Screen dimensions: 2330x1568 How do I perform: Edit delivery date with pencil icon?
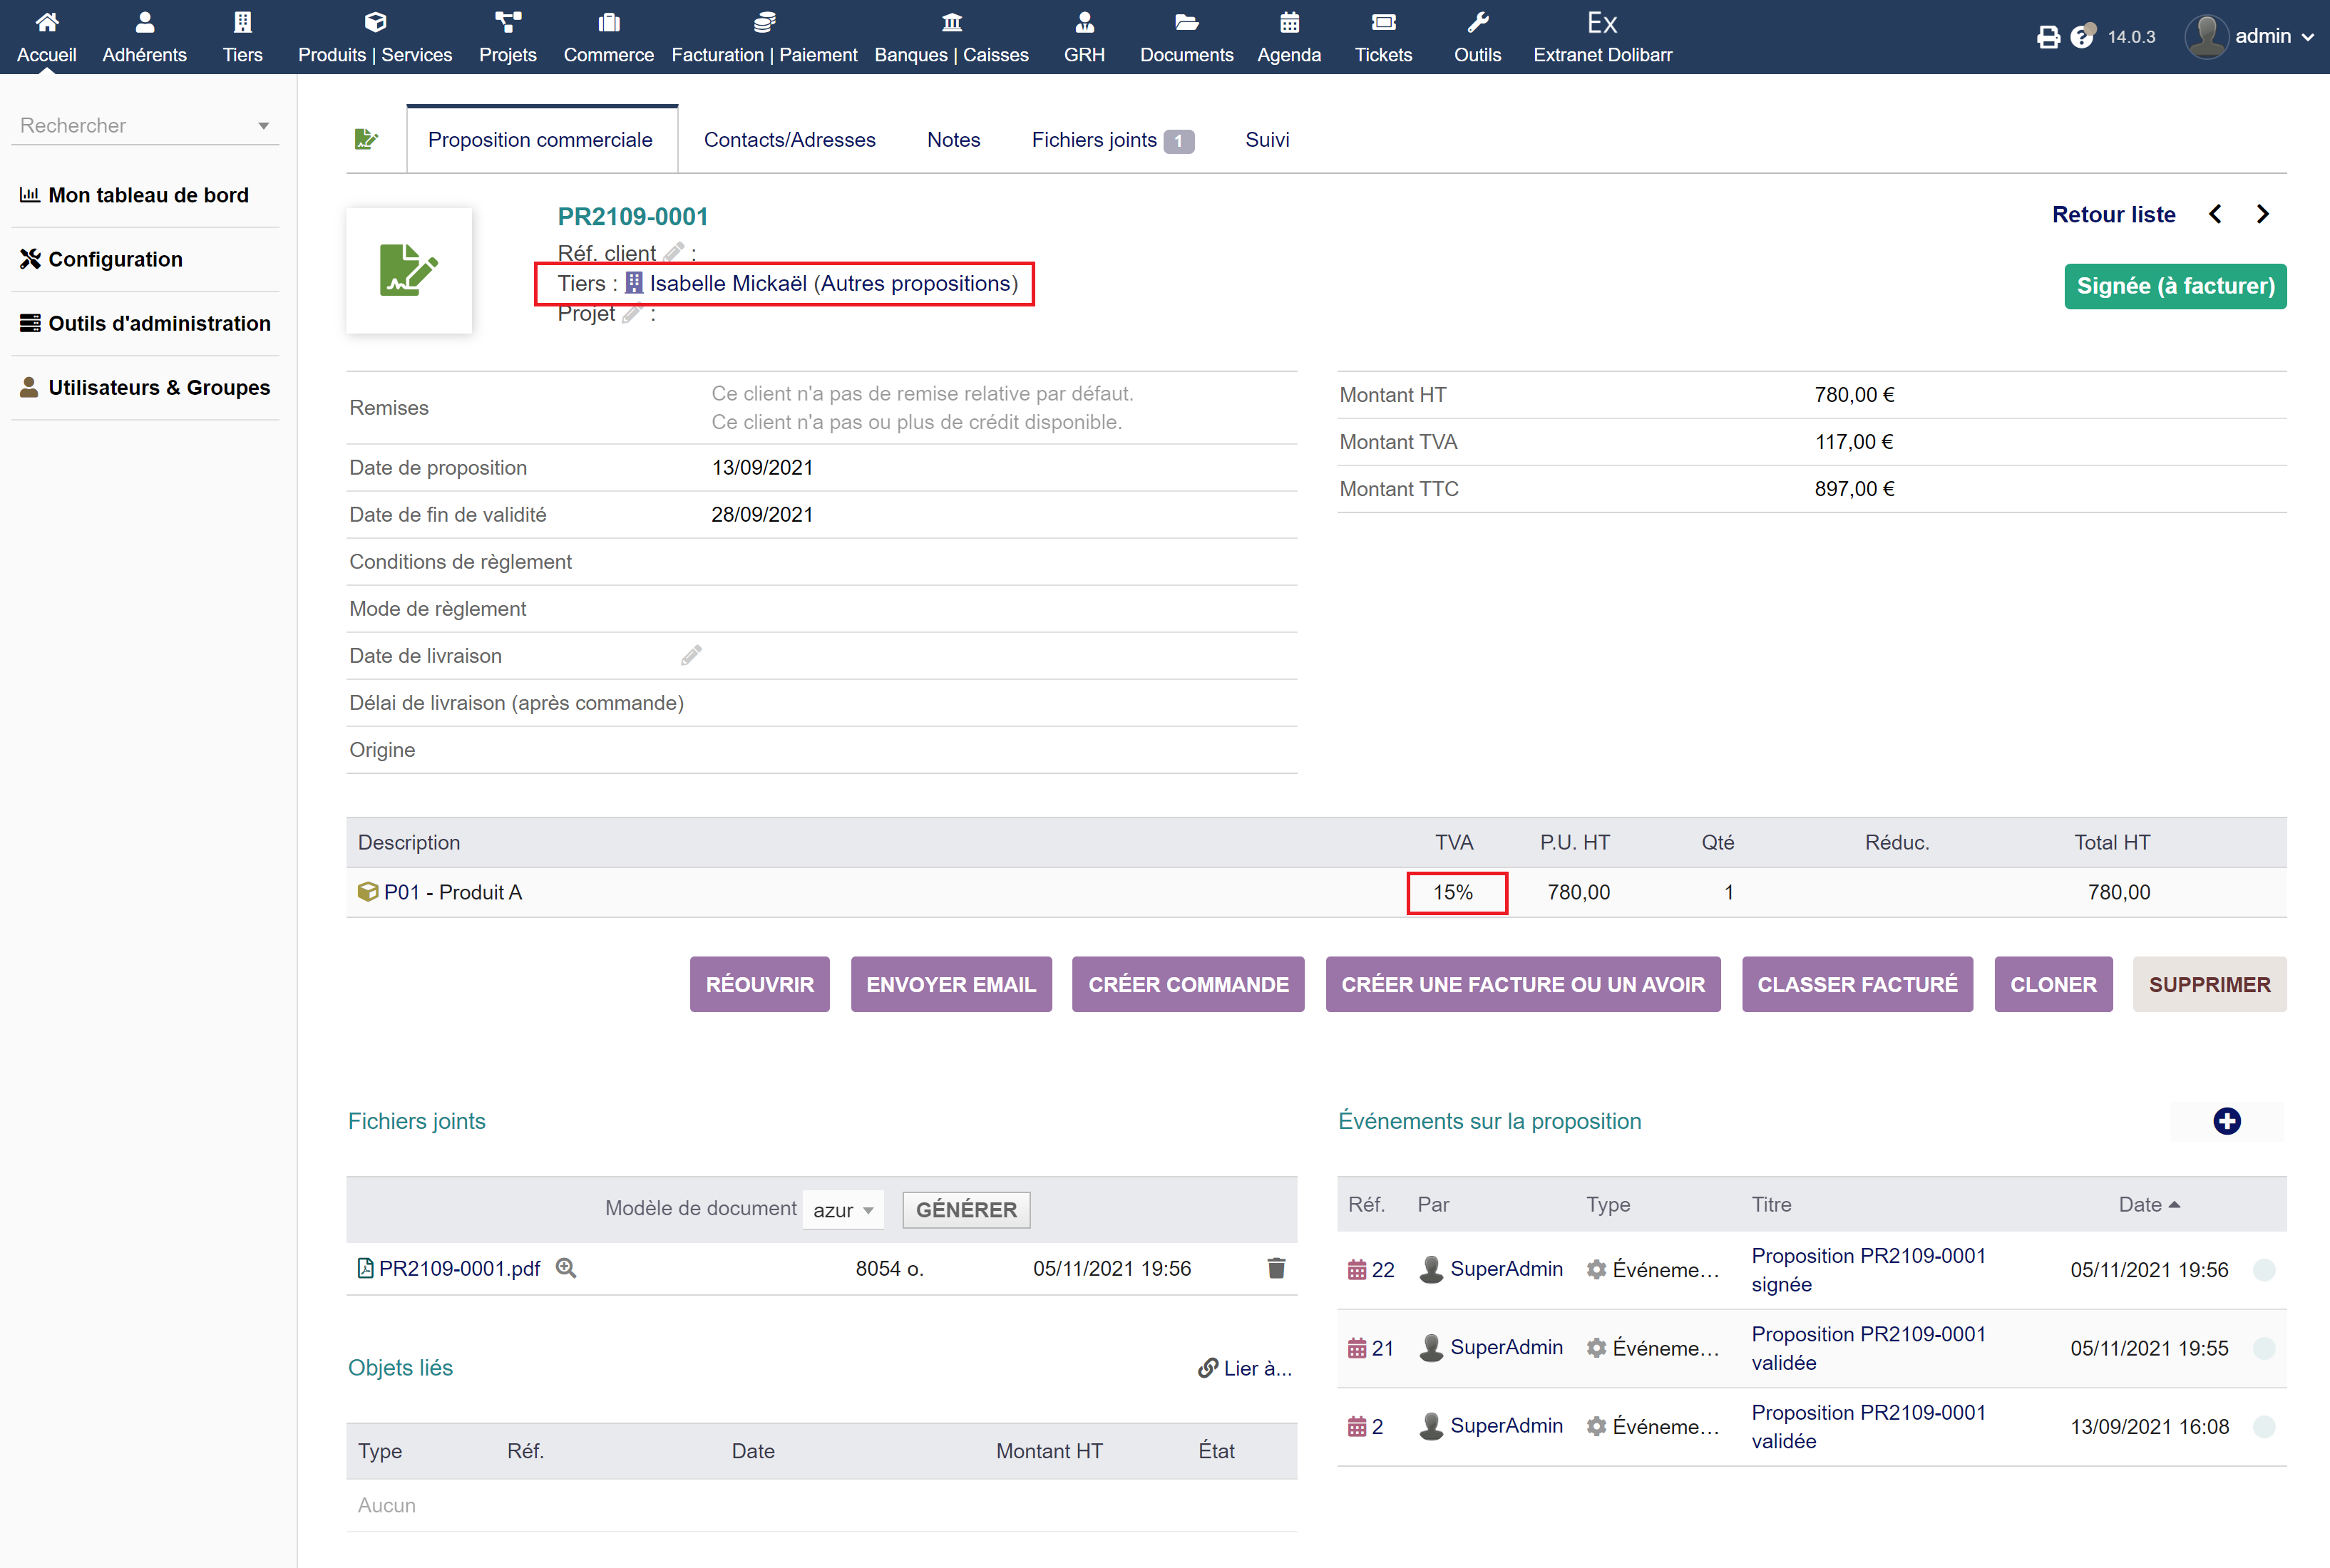(x=692, y=656)
